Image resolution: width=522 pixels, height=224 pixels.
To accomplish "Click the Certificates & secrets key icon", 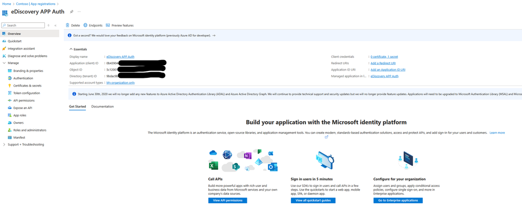I will (x=10, y=86).
